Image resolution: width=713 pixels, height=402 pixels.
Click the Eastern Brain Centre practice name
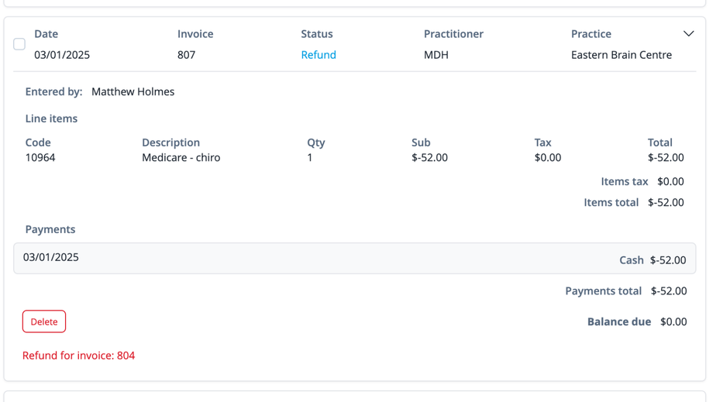621,55
